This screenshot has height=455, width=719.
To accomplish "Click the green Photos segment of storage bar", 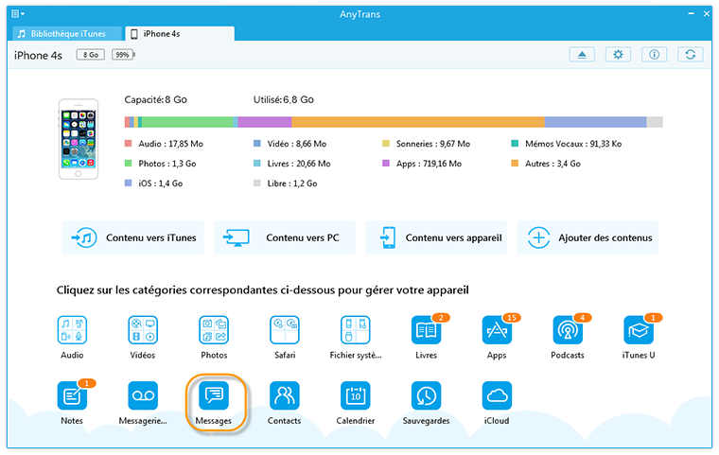I will 187,122.
